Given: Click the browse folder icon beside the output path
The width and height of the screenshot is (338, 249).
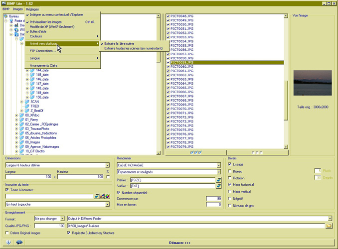Looking at the screenshot, I should [x=329, y=226].
